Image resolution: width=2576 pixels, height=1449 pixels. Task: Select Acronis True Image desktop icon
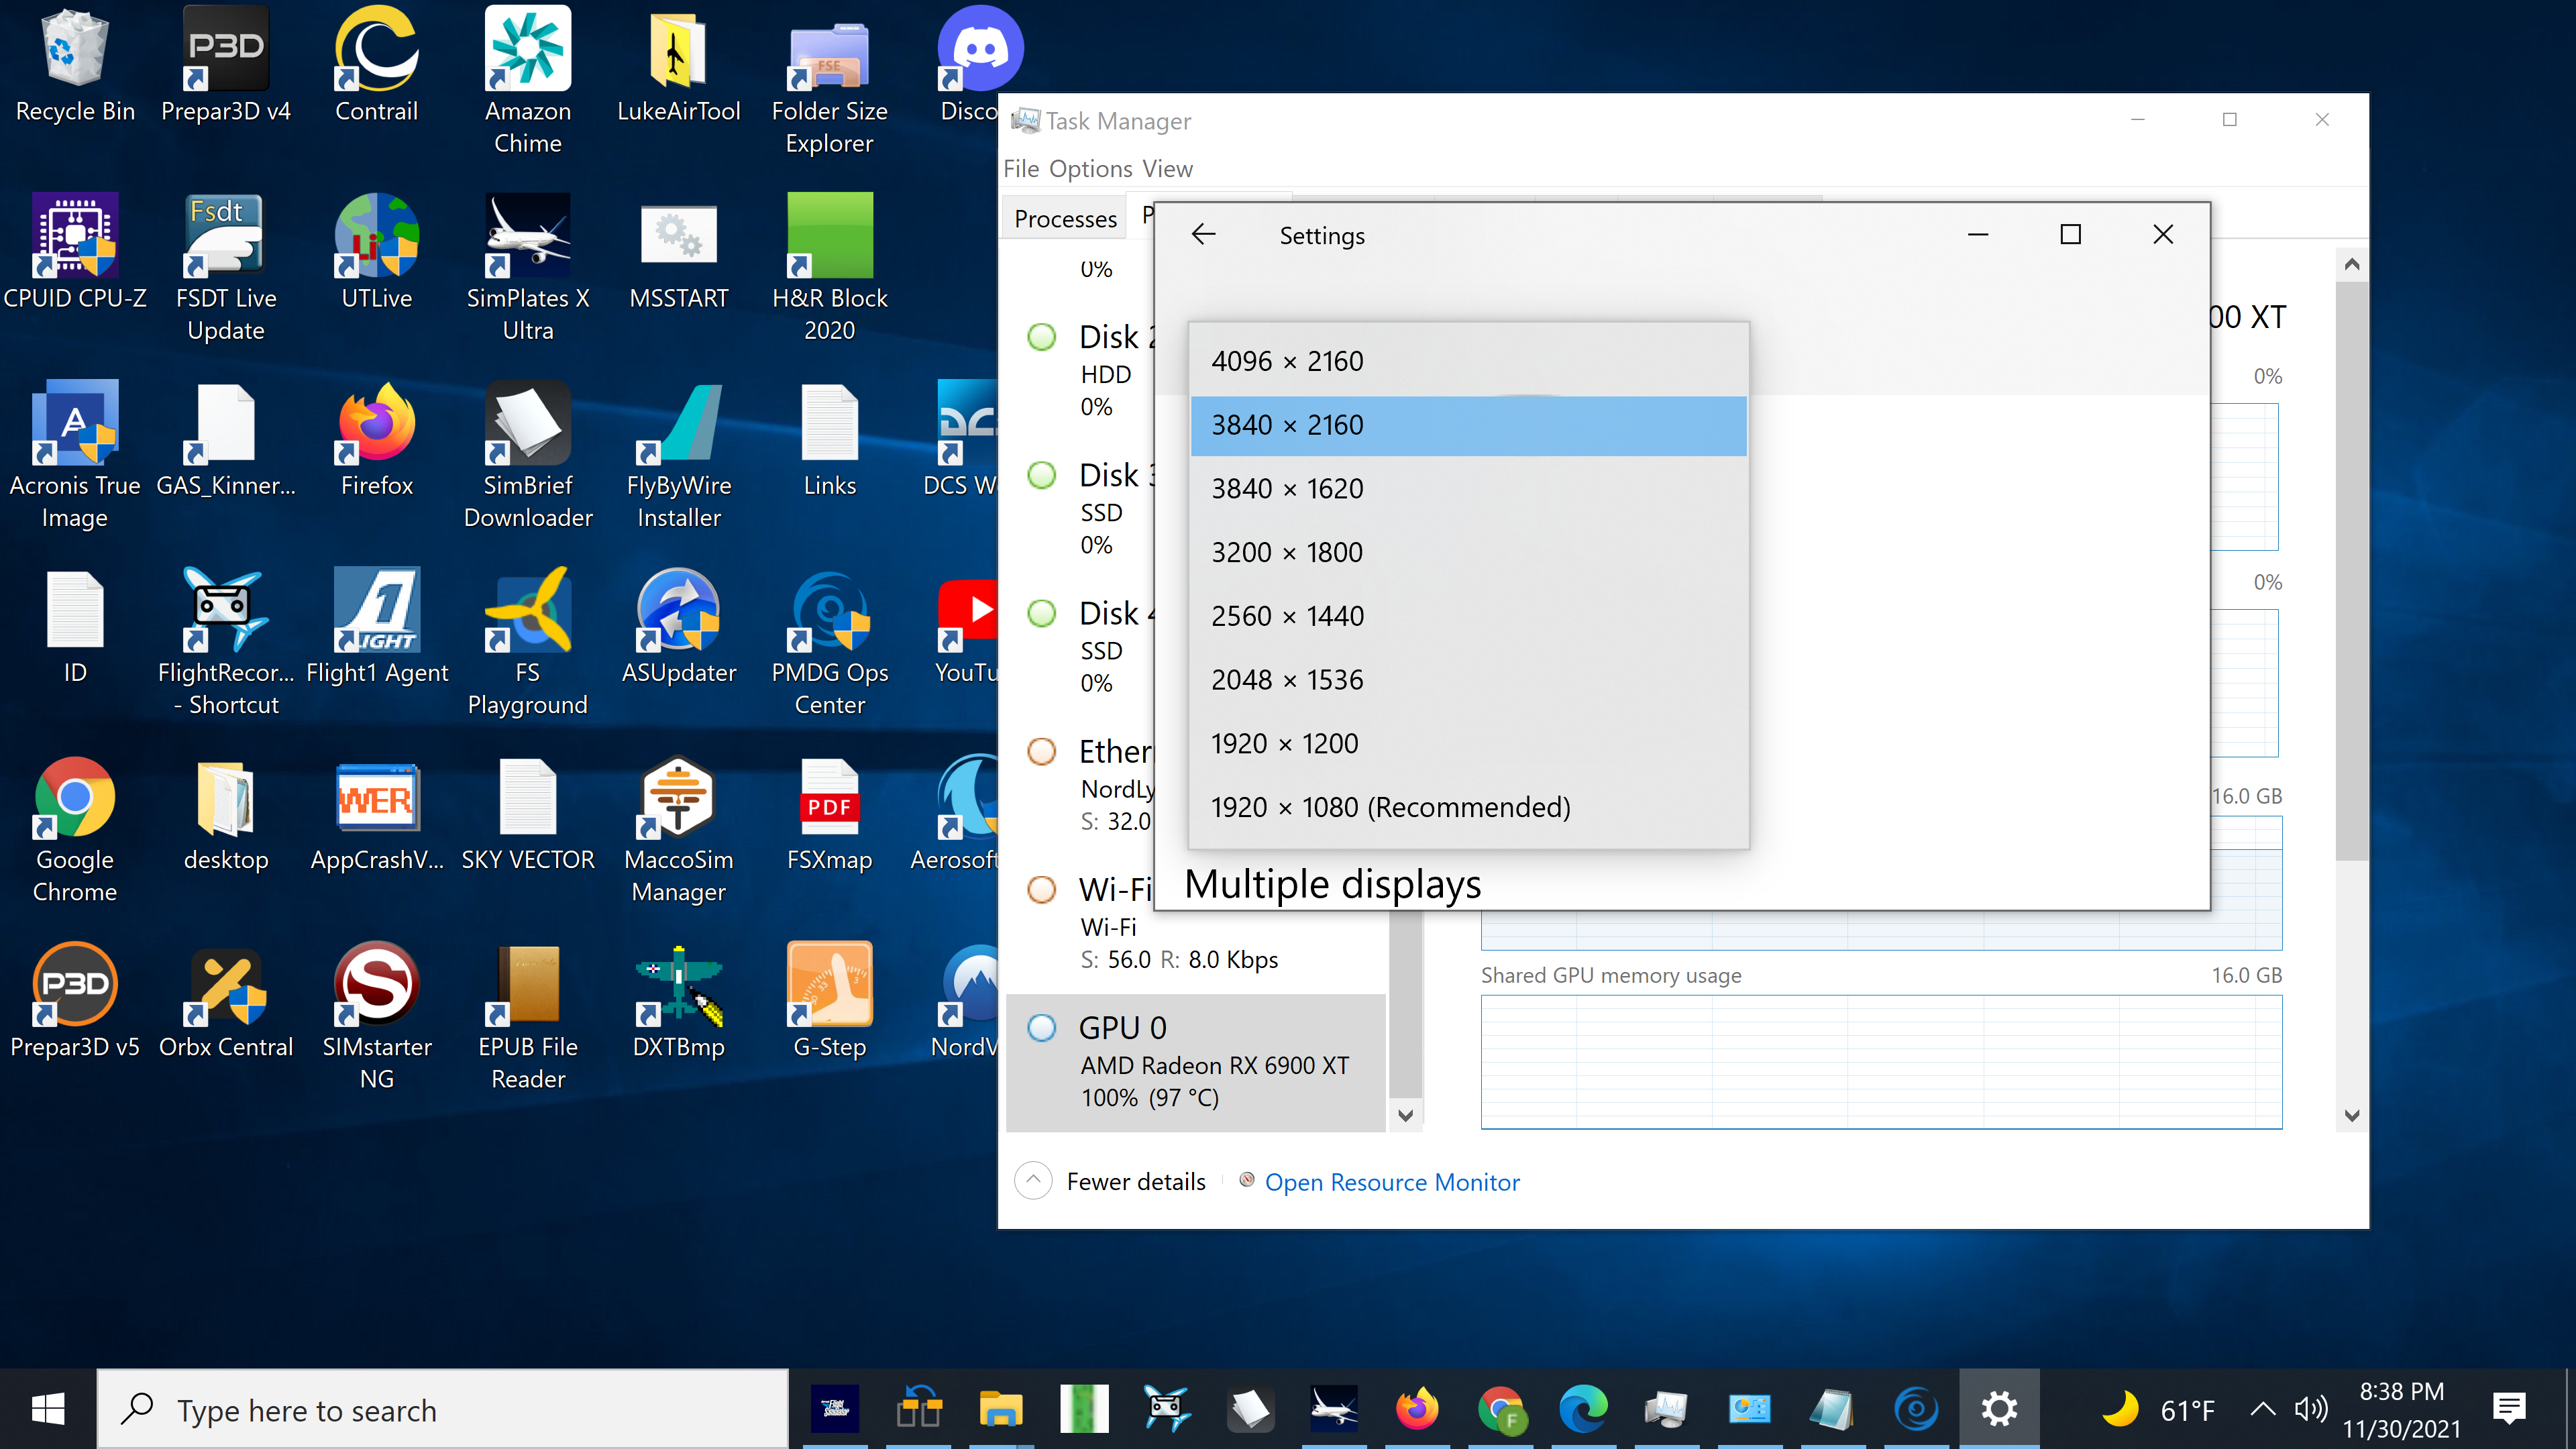click(75, 455)
